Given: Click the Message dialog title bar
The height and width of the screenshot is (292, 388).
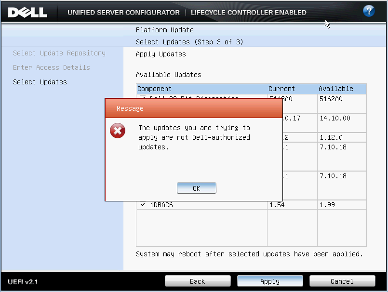Looking at the screenshot, I should (194, 108).
